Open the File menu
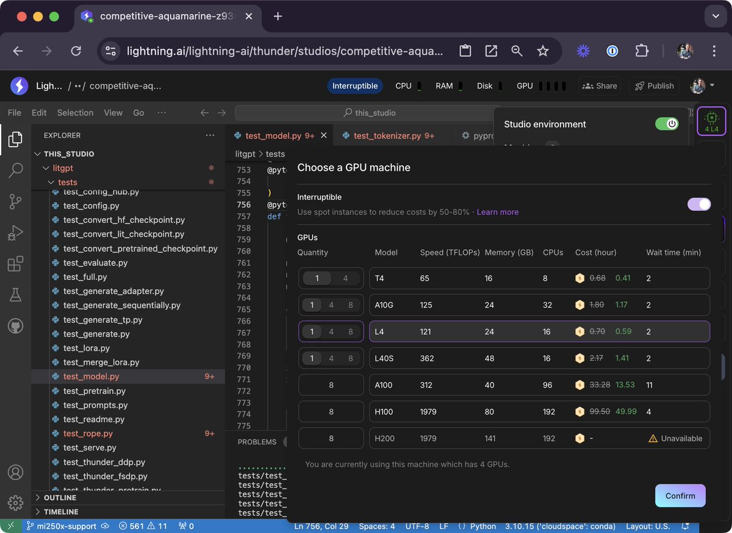This screenshot has width=732, height=533. point(15,113)
